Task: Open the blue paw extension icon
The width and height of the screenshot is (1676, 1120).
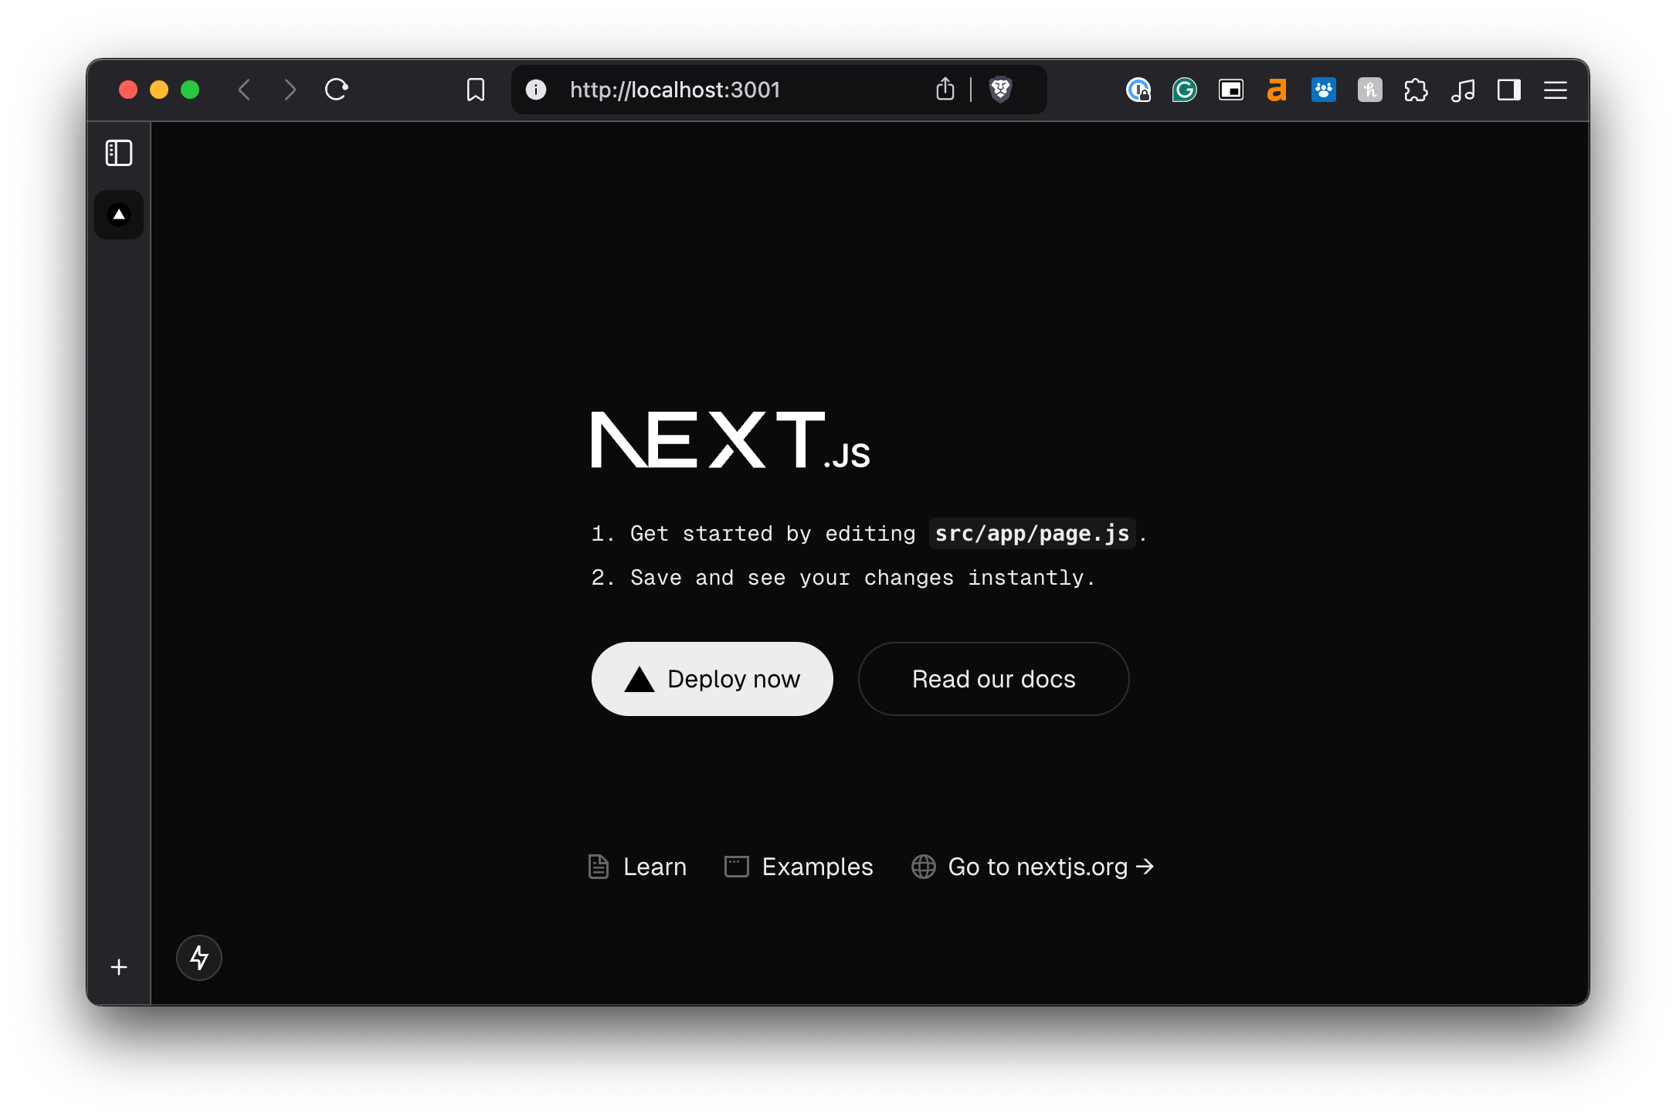Action: click(x=1324, y=90)
